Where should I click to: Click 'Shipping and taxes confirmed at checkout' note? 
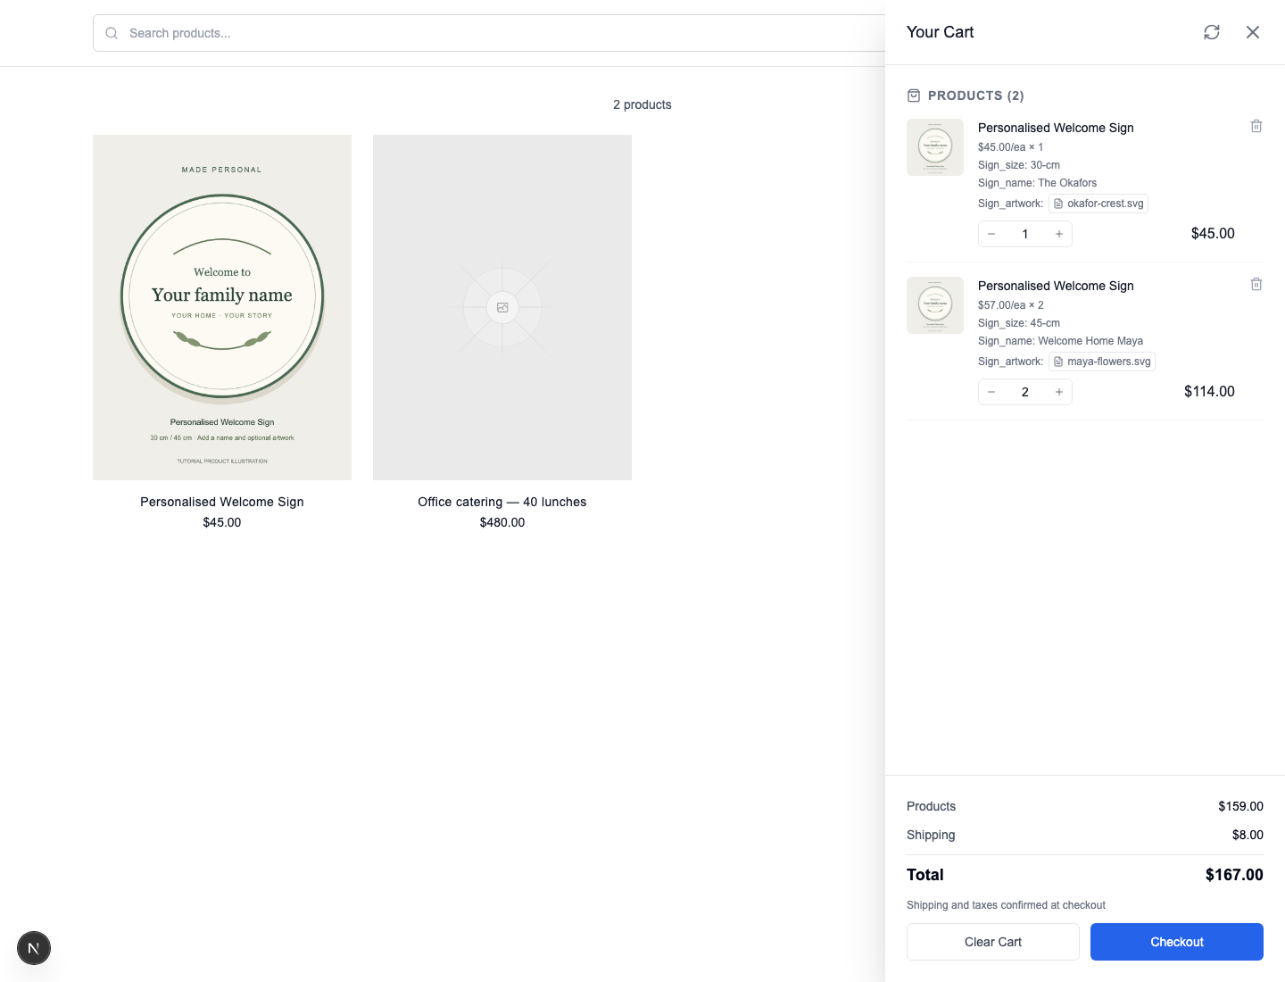click(x=1006, y=905)
